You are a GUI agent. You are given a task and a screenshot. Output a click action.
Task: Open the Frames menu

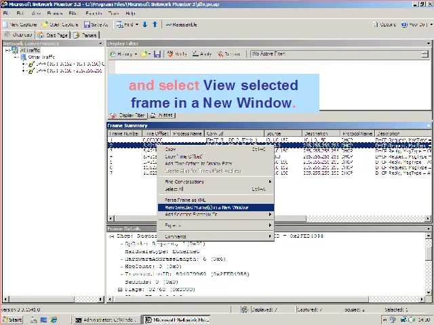tap(54, 14)
